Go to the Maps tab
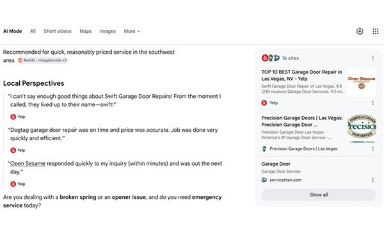384x240 pixels. pos(86,31)
